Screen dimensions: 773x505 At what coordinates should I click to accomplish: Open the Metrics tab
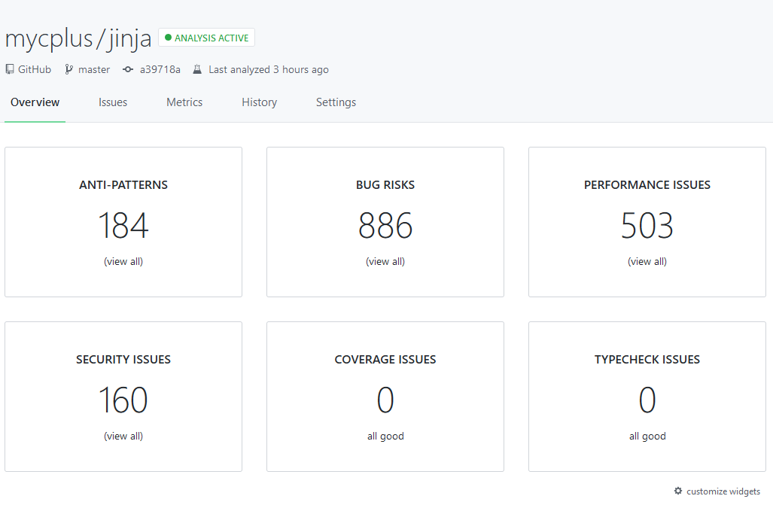point(184,102)
